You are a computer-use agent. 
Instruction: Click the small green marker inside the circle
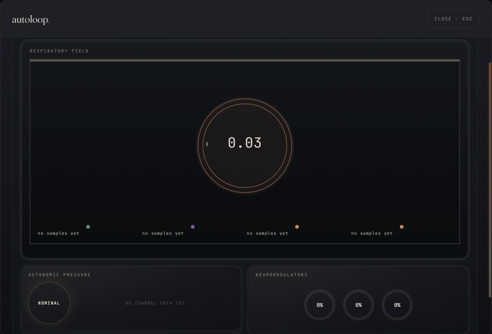pos(207,144)
